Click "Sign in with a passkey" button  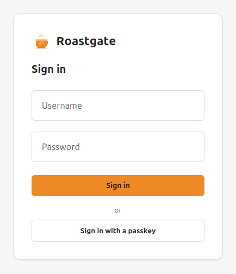point(118,231)
